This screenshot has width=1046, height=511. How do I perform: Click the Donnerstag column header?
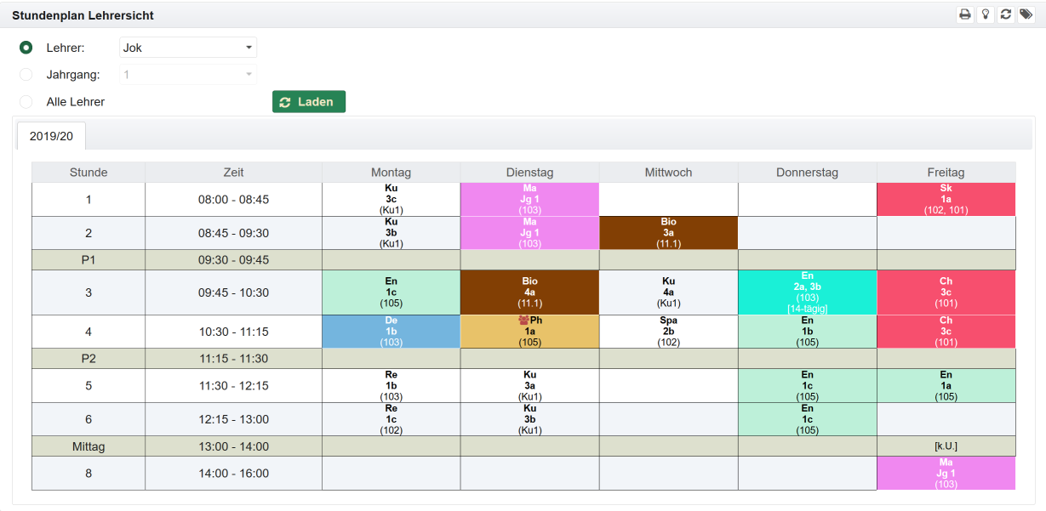click(807, 173)
